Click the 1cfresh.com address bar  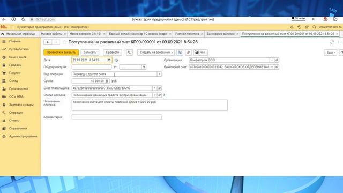click(45, 19)
